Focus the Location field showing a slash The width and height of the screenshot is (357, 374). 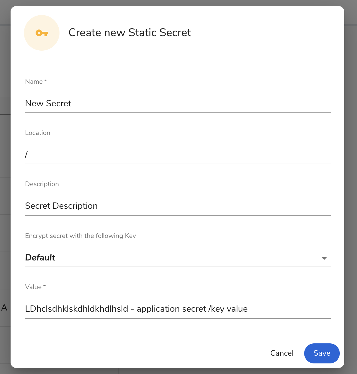click(x=178, y=154)
